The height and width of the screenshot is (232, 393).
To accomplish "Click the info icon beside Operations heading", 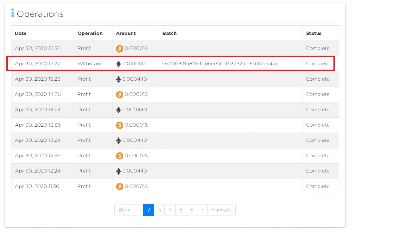I will click(13, 13).
